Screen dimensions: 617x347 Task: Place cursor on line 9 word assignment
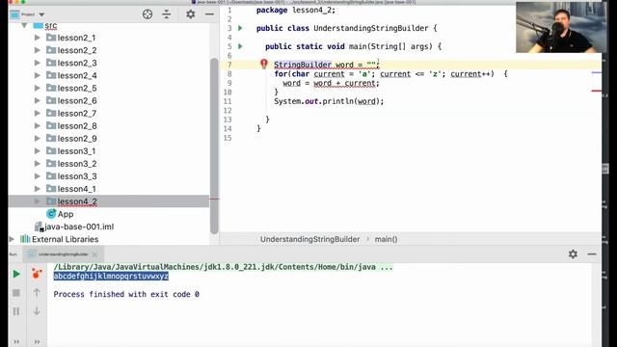click(331, 84)
